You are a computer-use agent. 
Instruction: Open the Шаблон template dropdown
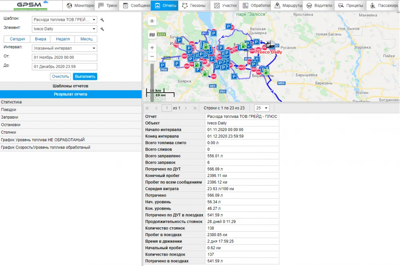tap(64, 19)
